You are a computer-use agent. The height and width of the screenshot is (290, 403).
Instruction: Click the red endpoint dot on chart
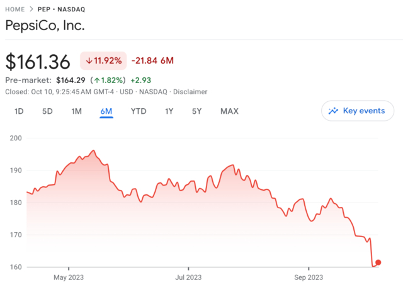[378, 262]
